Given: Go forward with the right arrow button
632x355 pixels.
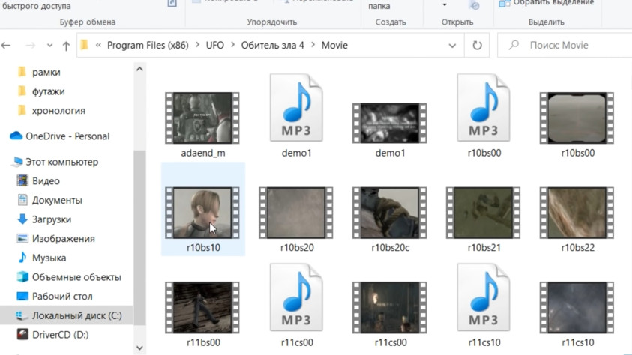Looking at the screenshot, I should tap(30, 46).
